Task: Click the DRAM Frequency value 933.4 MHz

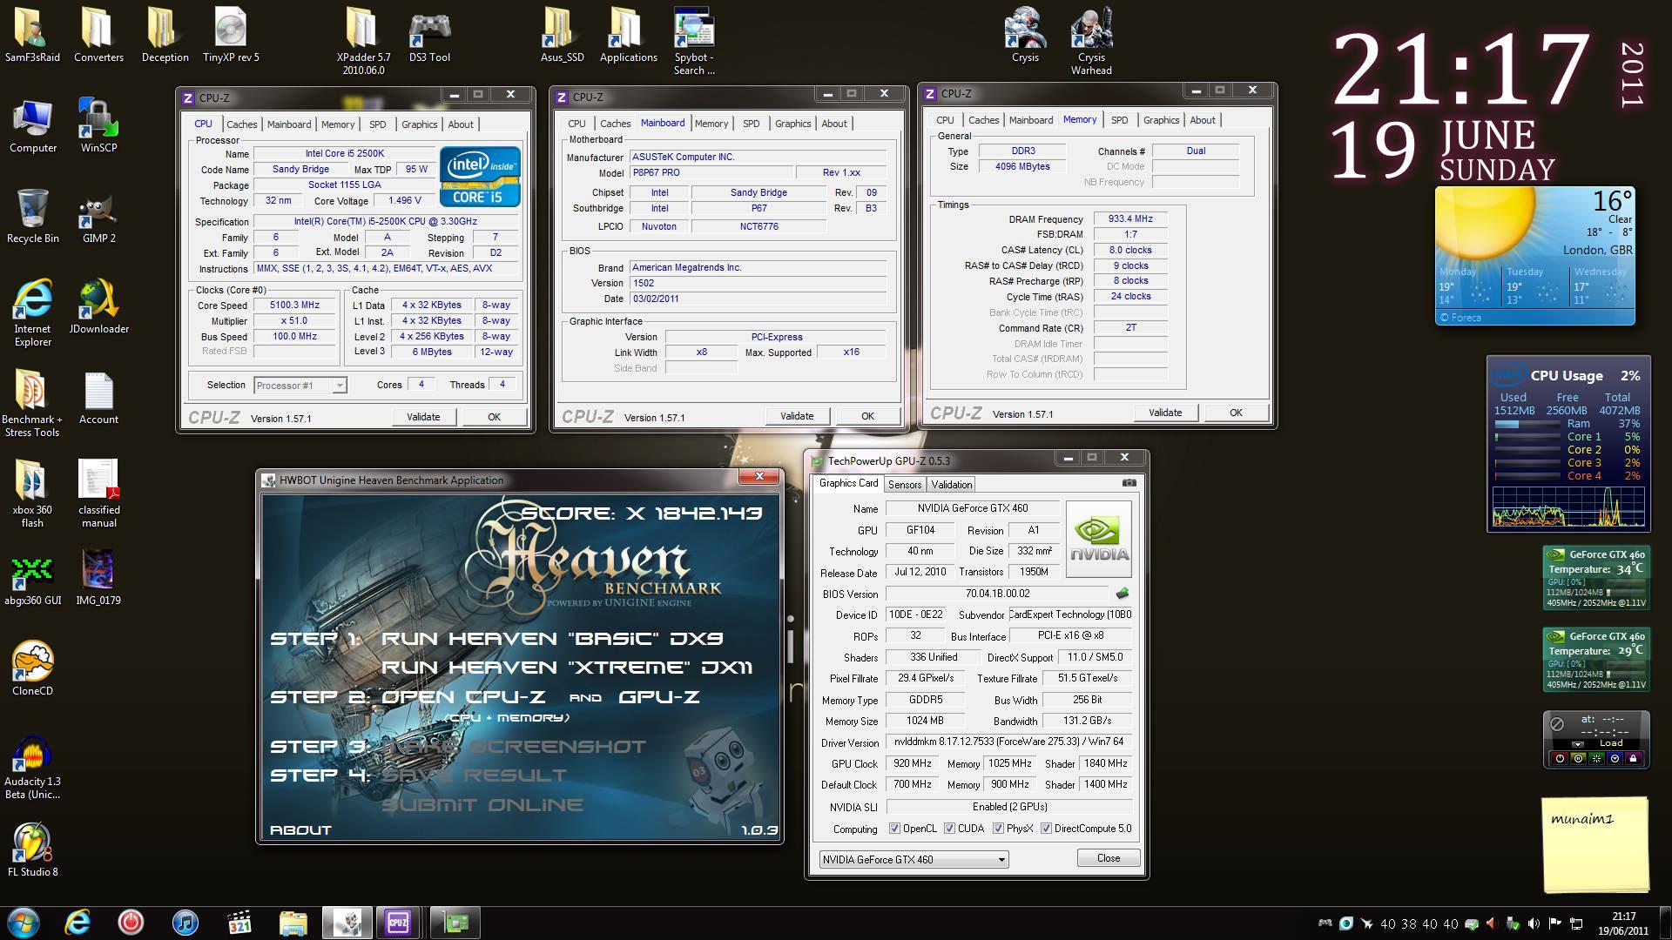Action: tap(1130, 219)
